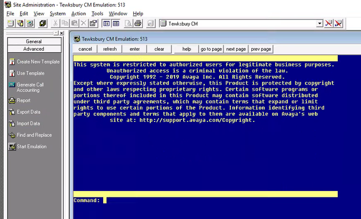Click the Create New Template icon
The height and width of the screenshot is (219, 361).
pyautogui.click(x=12, y=62)
